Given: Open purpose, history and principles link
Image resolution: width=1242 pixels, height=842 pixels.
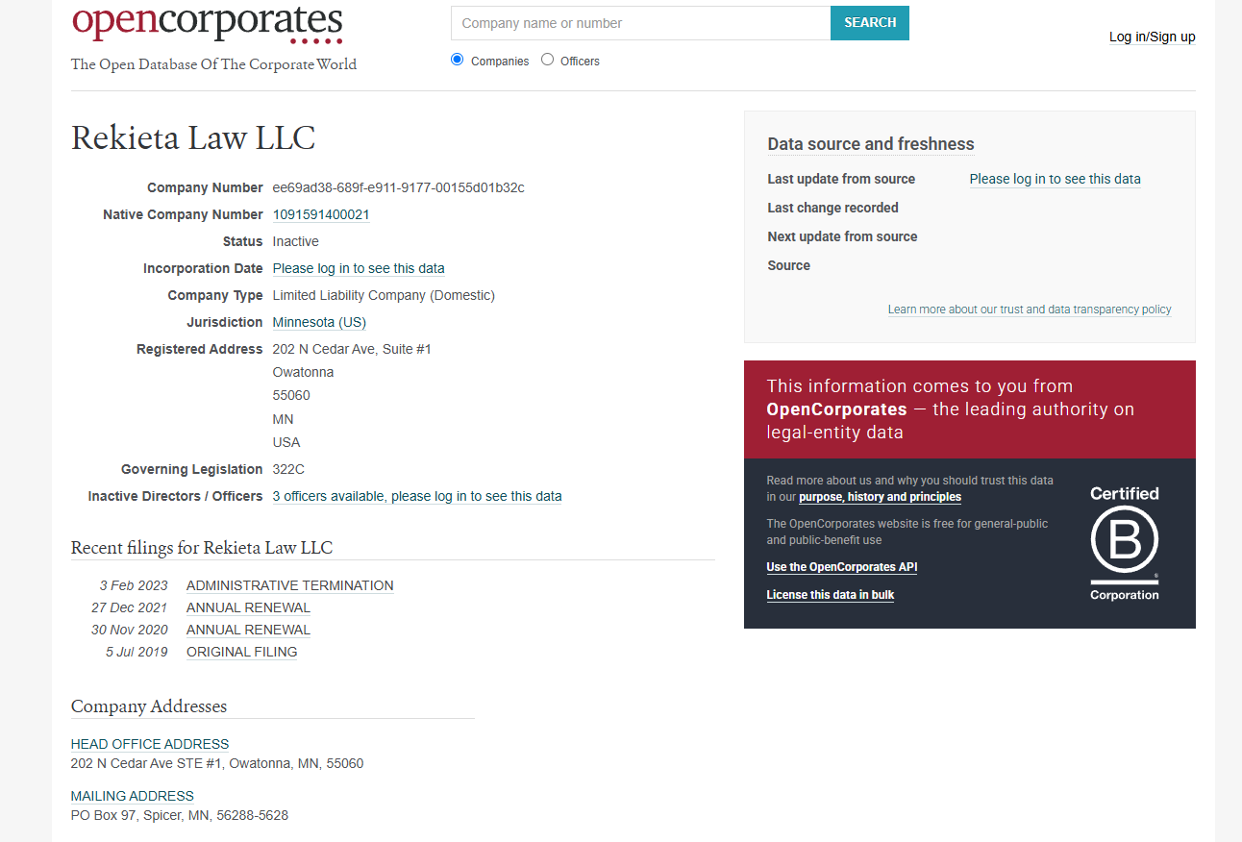Looking at the screenshot, I should (x=880, y=497).
